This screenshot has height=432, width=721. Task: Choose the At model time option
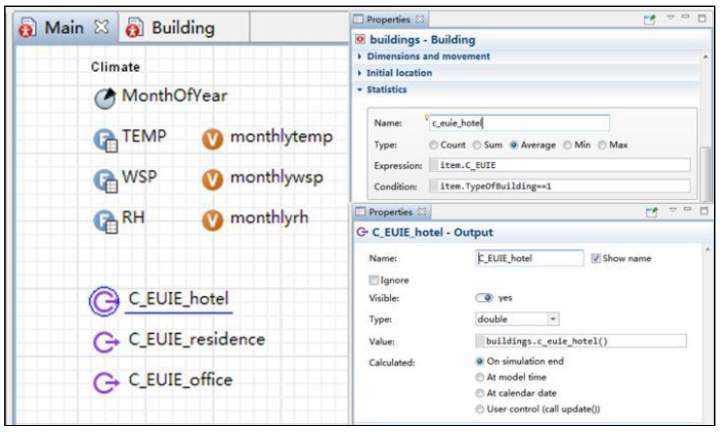coord(480,378)
